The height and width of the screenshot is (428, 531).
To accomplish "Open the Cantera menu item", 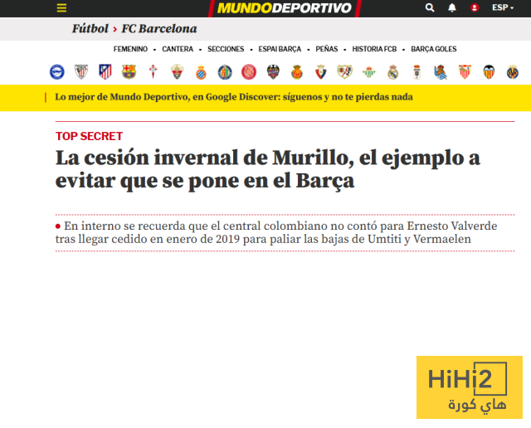I will 178,49.
